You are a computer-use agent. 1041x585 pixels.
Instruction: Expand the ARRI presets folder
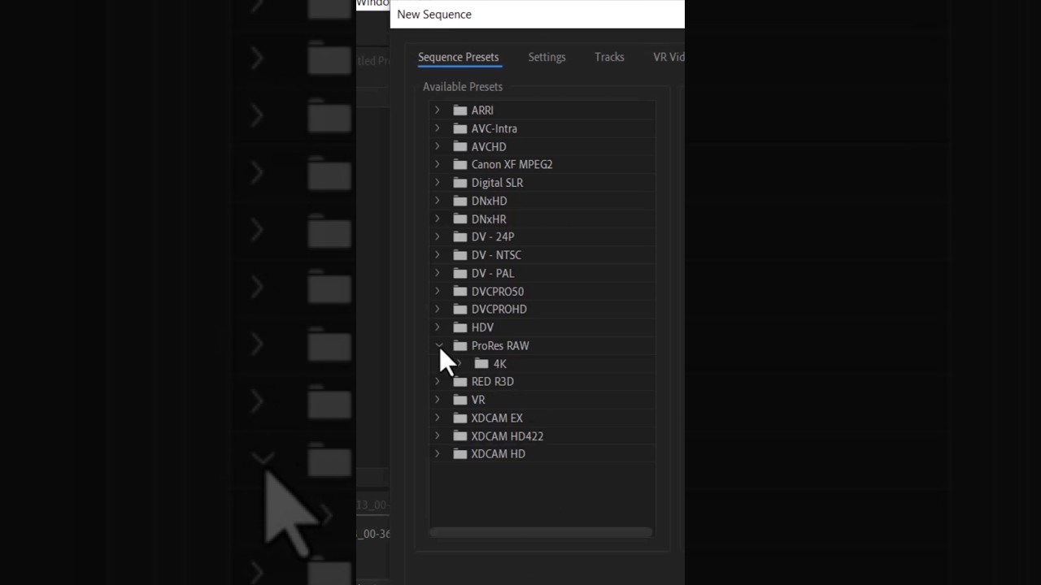(x=437, y=110)
